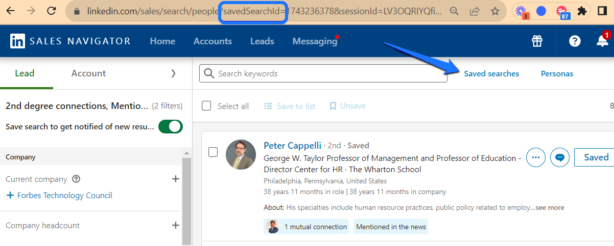The height and width of the screenshot is (246, 614).
Task: Collapse the filter panel with chevron arrow
Action: [x=173, y=73]
